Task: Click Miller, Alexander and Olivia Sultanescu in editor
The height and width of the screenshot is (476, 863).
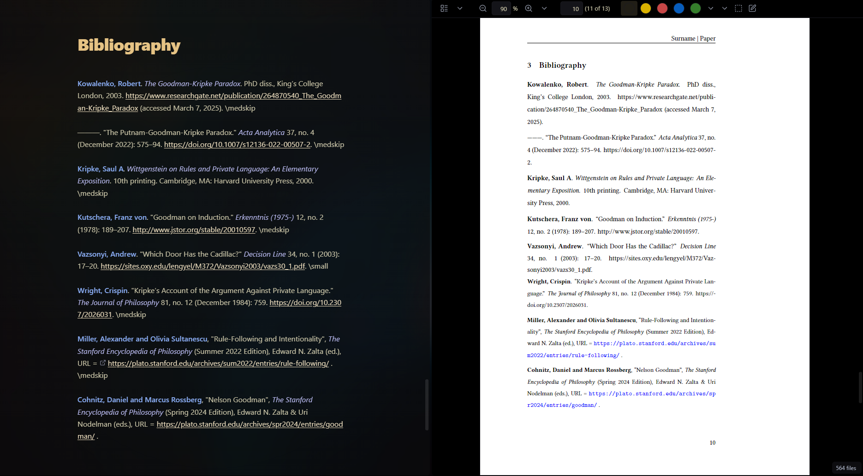Action: [143, 339]
